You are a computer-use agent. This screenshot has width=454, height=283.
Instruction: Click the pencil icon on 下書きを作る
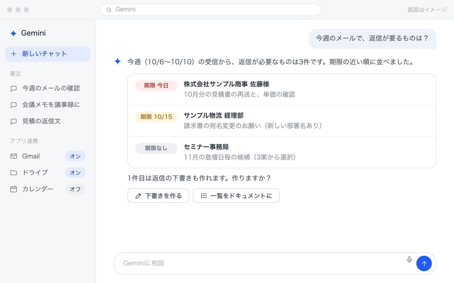[x=138, y=196]
